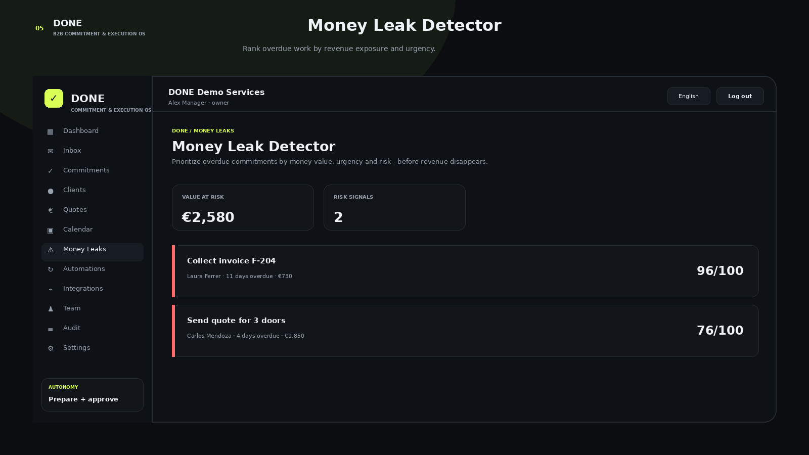This screenshot has width=809, height=455.
Task: Open the Commitments page
Action: 93,170
